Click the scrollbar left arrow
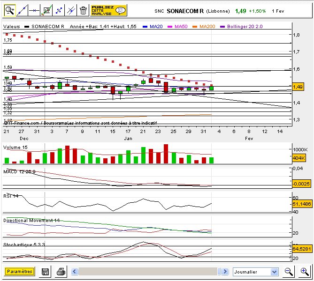Viewport: 314px width, 281px height. (x=75, y=272)
